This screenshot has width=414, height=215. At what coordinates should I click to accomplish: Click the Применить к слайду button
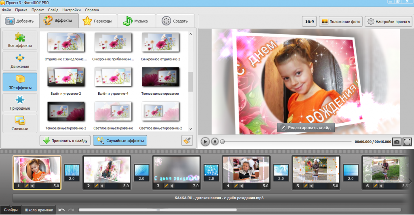(x=65, y=140)
